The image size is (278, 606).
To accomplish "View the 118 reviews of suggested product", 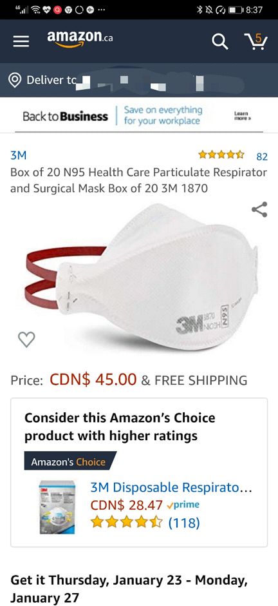I will 184,523.
